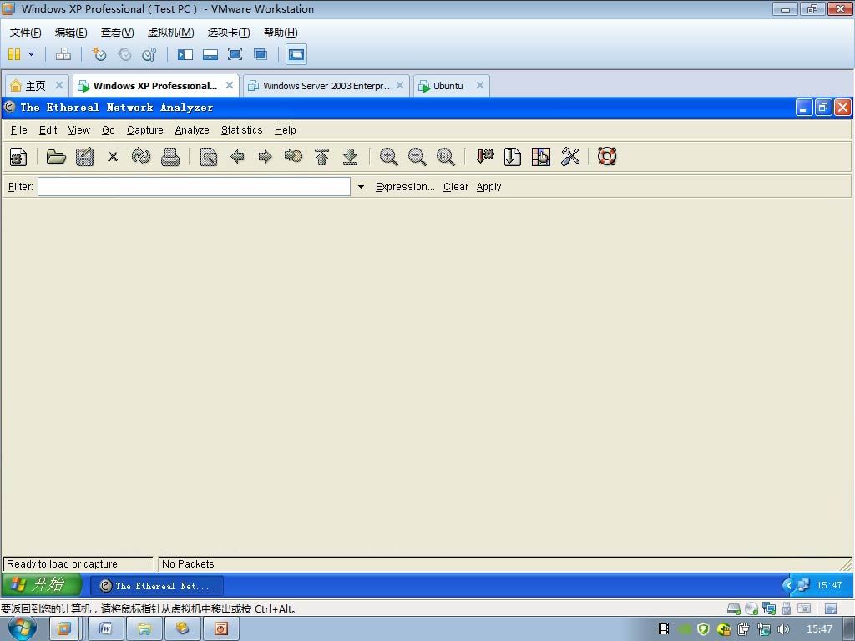Go back with the left arrow icon
This screenshot has height=641, width=855.
coord(237,157)
